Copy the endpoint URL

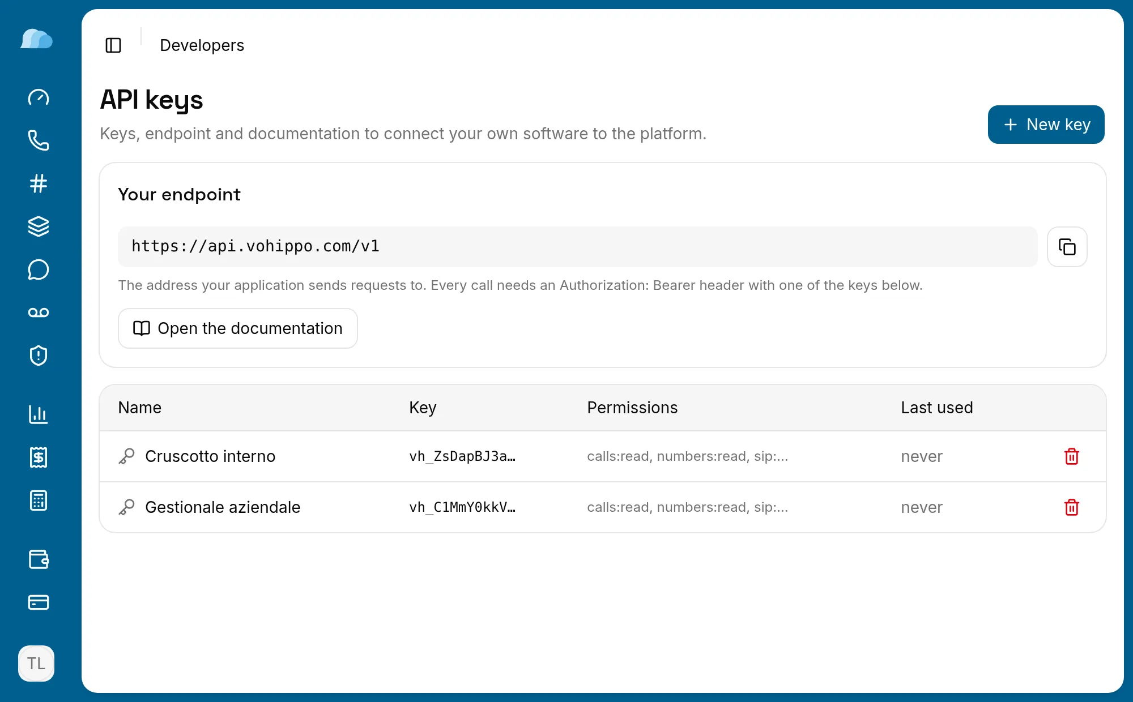pos(1067,247)
